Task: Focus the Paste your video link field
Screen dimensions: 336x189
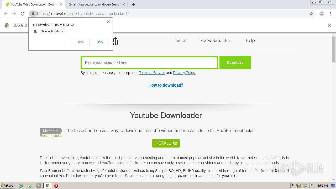Action: pyautogui.click(x=149, y=62)
